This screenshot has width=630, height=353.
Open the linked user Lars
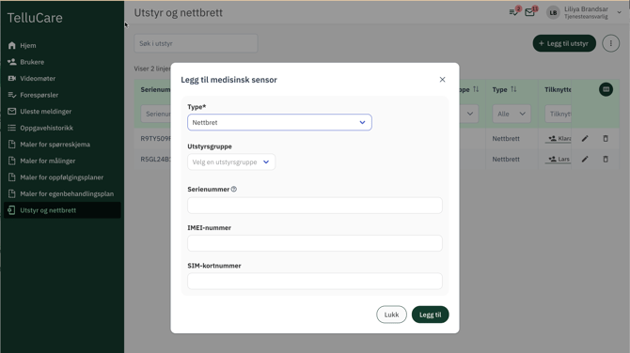[559, 160]
